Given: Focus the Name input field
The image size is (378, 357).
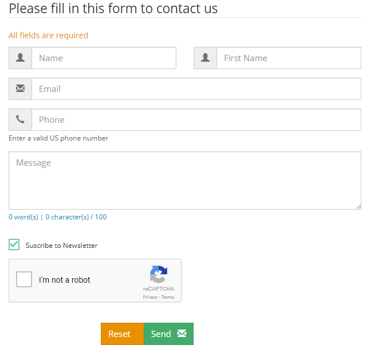Looking at the screenshot, I should point(104,58).
